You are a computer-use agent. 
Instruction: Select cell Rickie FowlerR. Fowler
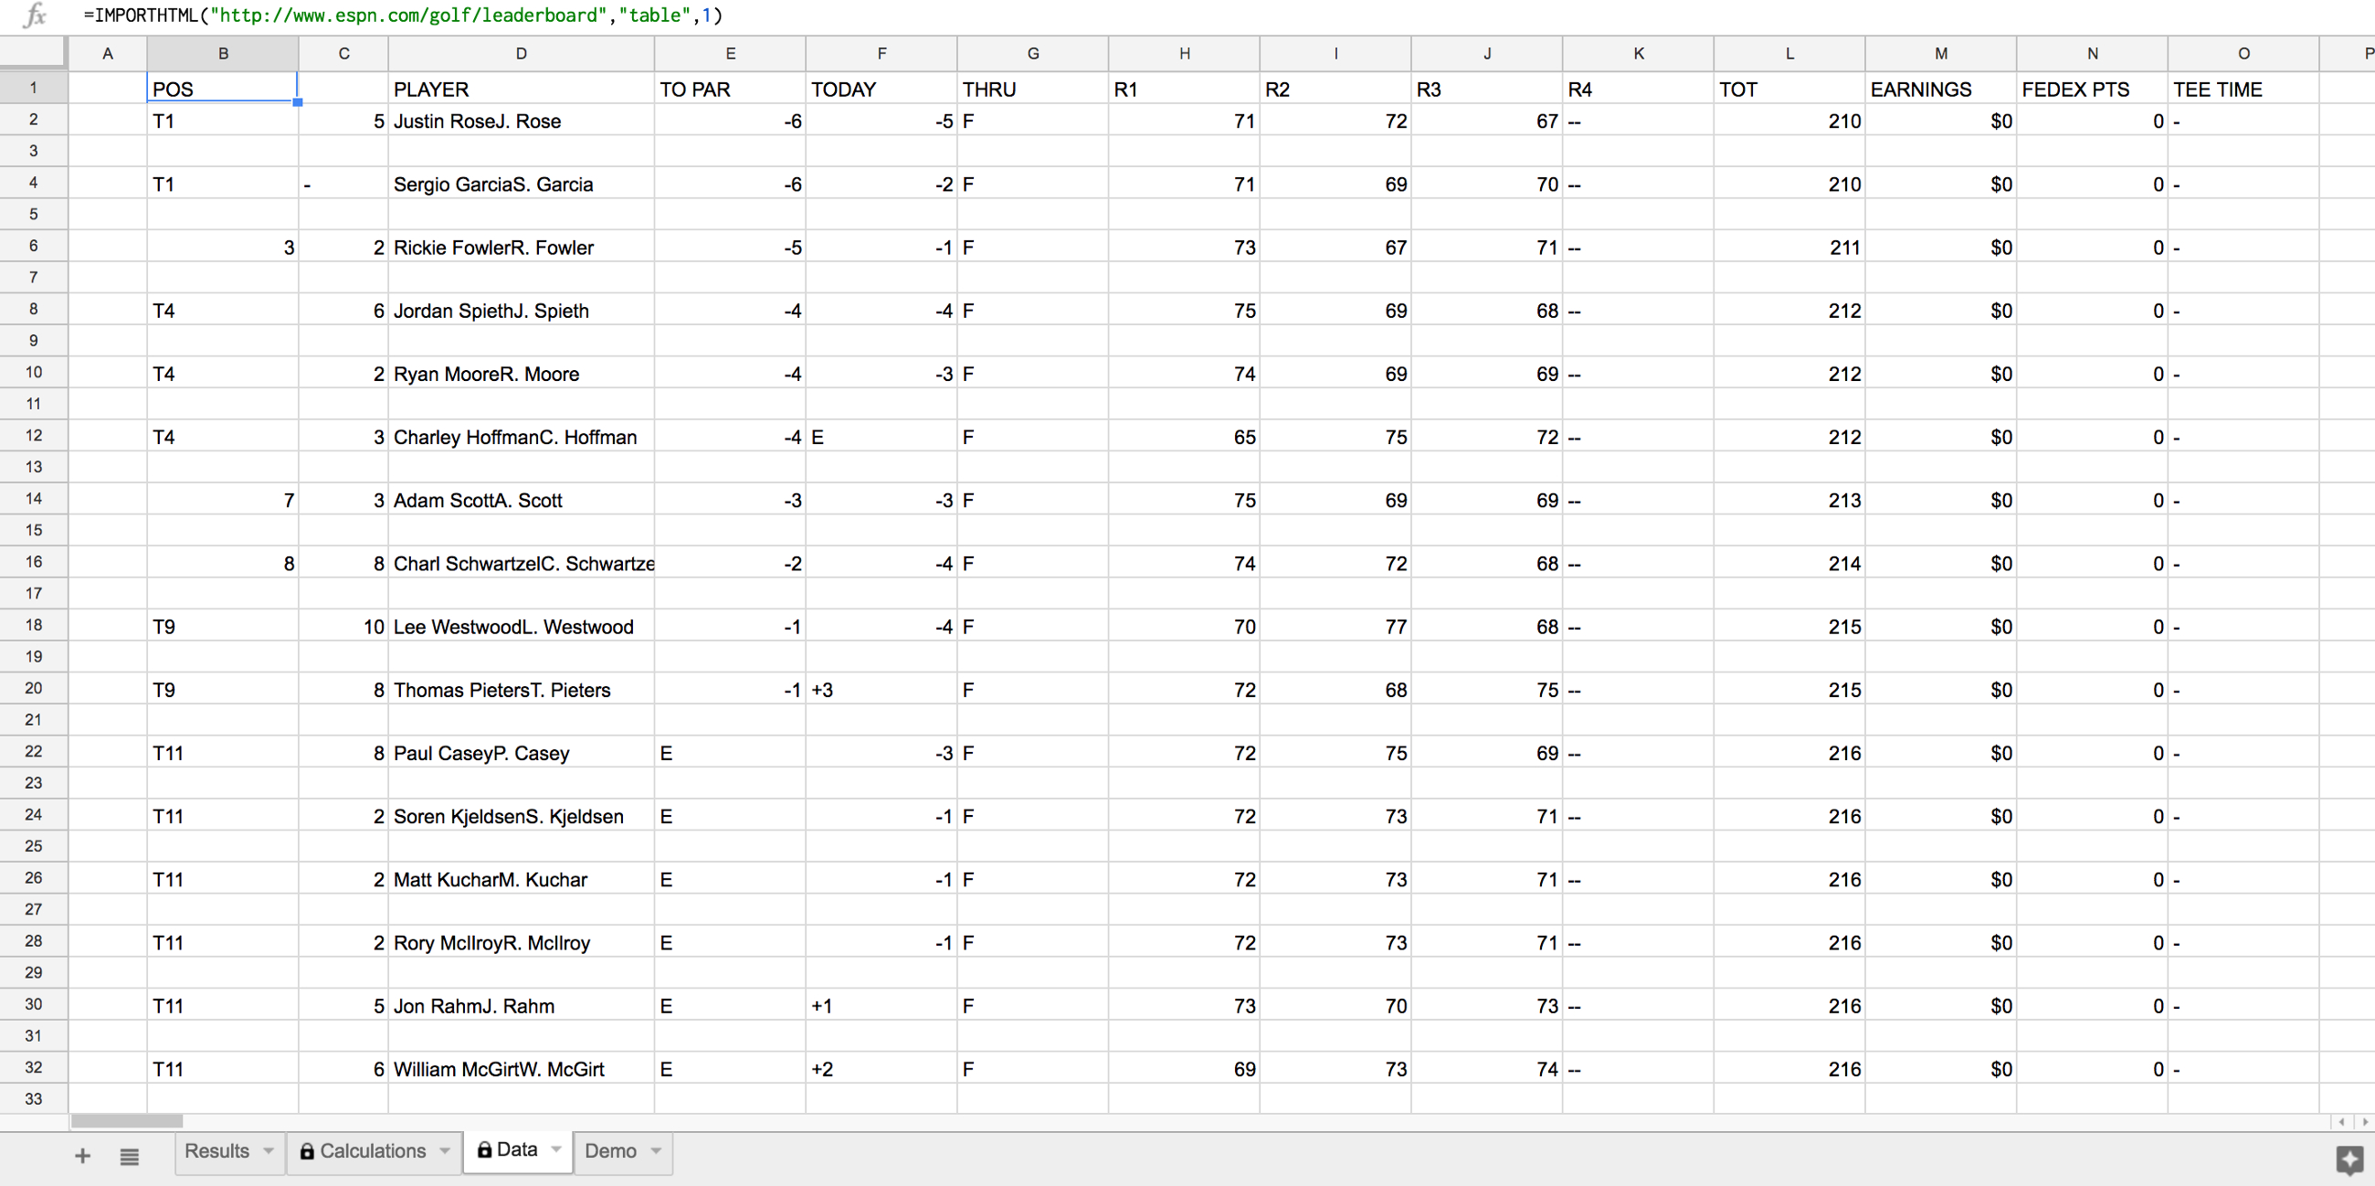[521, 248]
